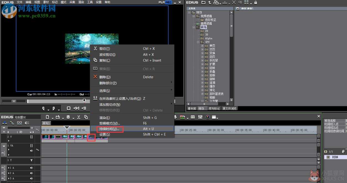Screen dimensions: 347x183
Task: Mute the 3 A audio track
Action: click(32, 178)
